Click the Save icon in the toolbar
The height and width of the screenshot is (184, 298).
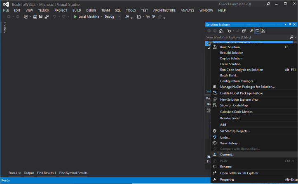coord(41,17)
